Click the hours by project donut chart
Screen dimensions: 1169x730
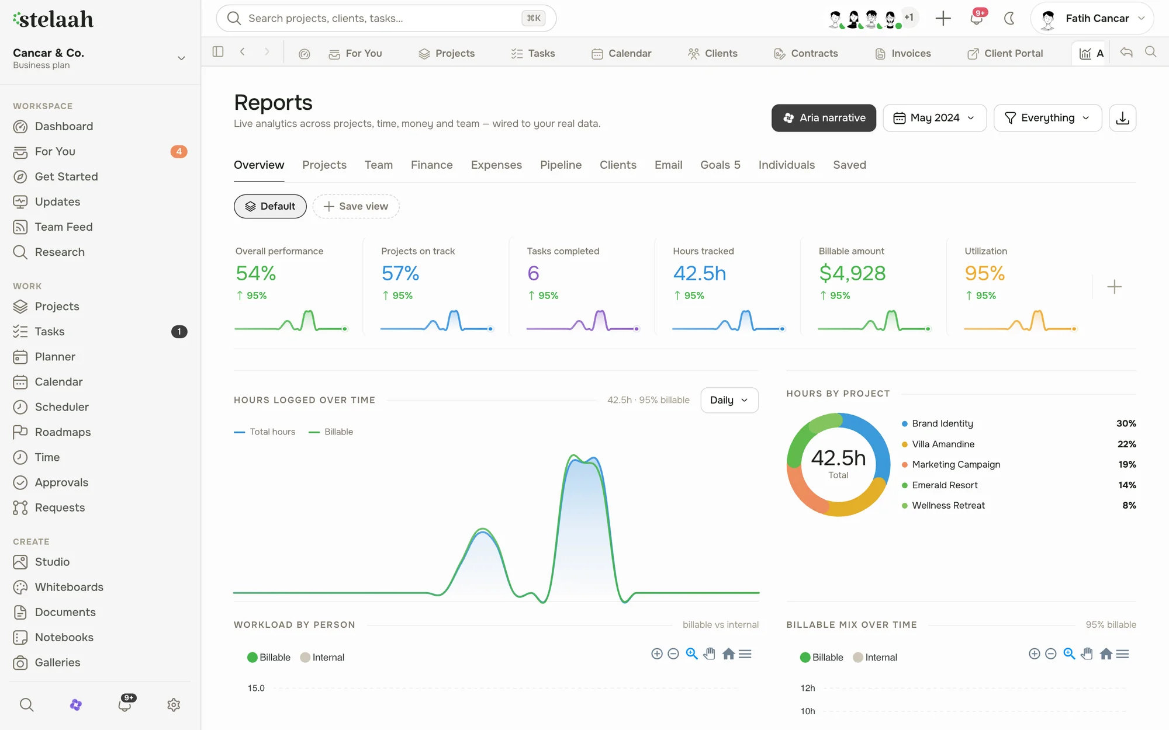click(x=838, y=465)
